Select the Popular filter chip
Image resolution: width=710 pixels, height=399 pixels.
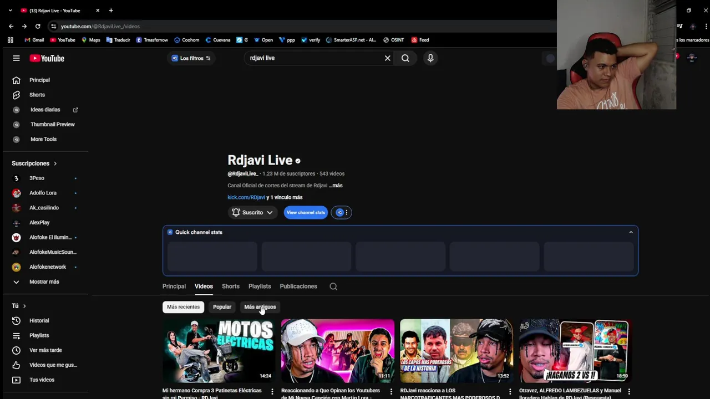click(222, 307)
